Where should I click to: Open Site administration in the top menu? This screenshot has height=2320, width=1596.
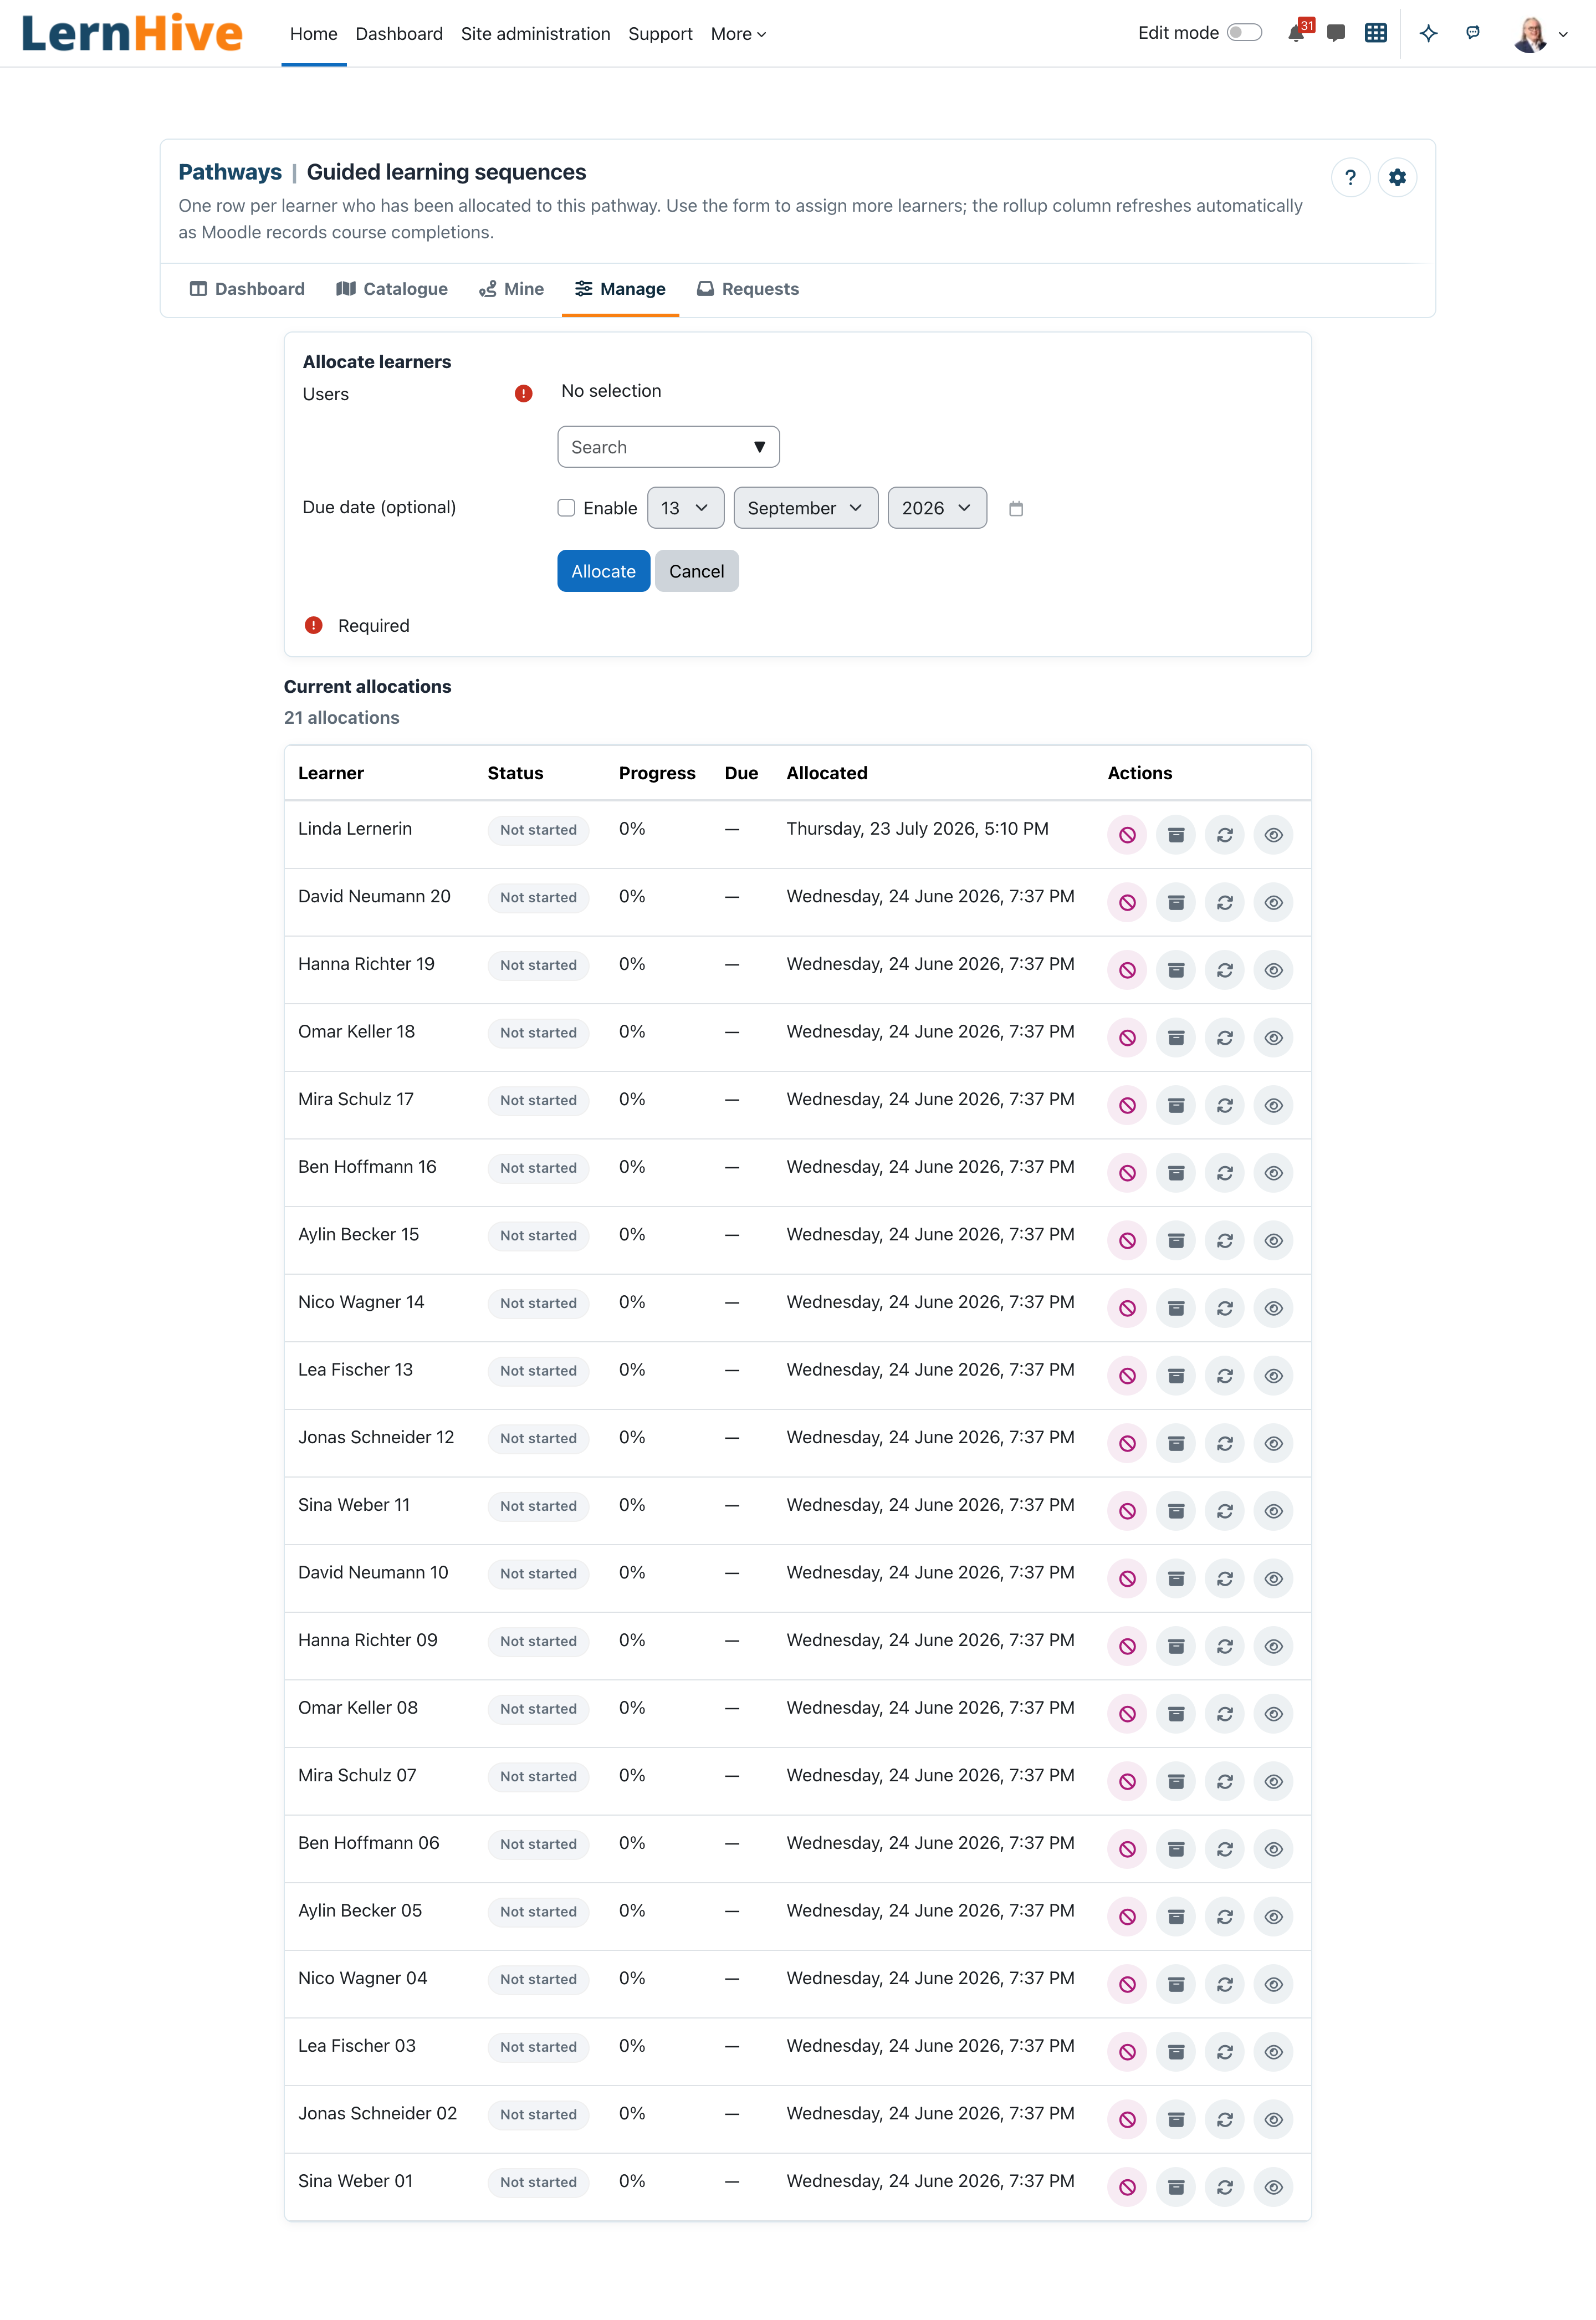(535, 34)
